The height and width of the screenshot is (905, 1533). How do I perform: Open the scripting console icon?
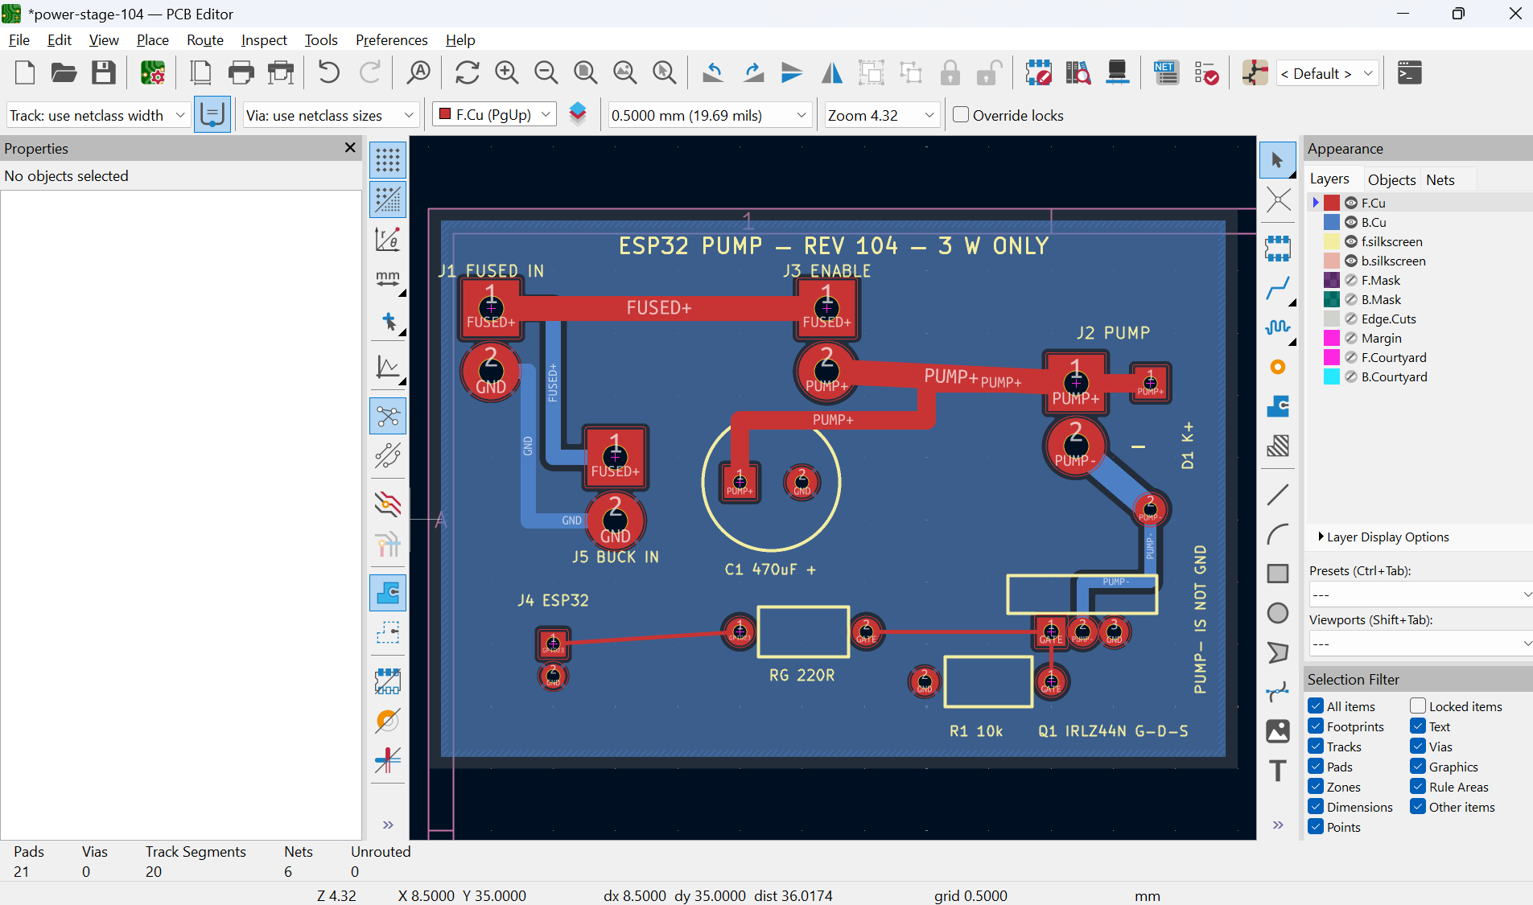tap(1409, 73)
